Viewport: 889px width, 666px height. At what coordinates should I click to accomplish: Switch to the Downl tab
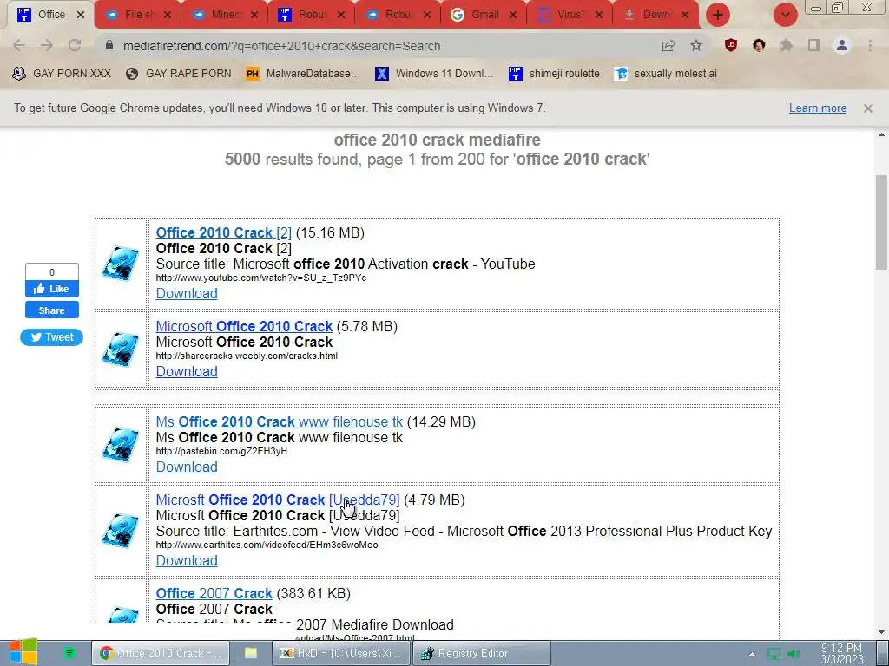(x=655, y=15)
